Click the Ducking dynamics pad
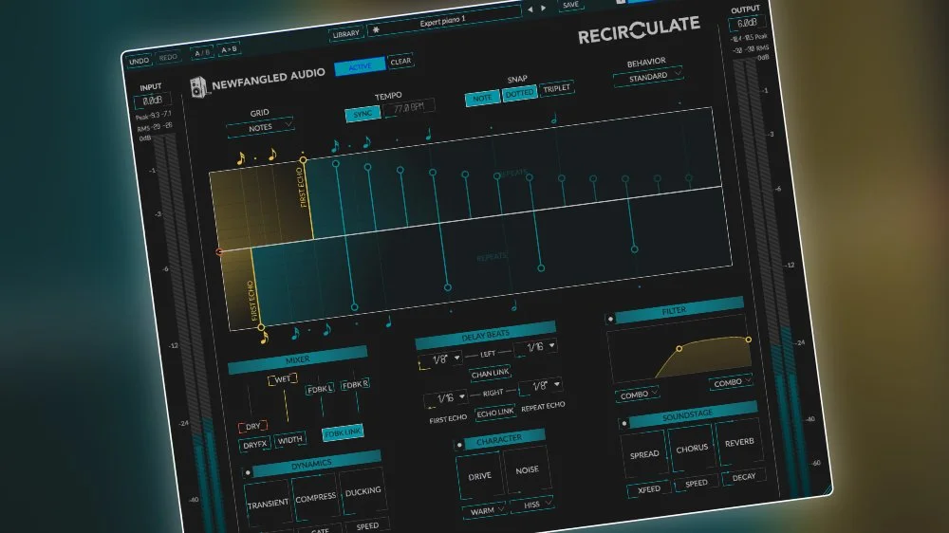The height and width of the screenshot is (533, 949). (x=363, y=491)
